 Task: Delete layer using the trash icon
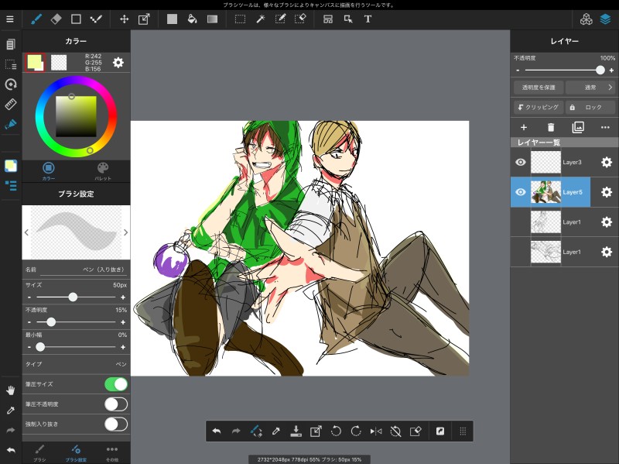(x=551, y=127)
